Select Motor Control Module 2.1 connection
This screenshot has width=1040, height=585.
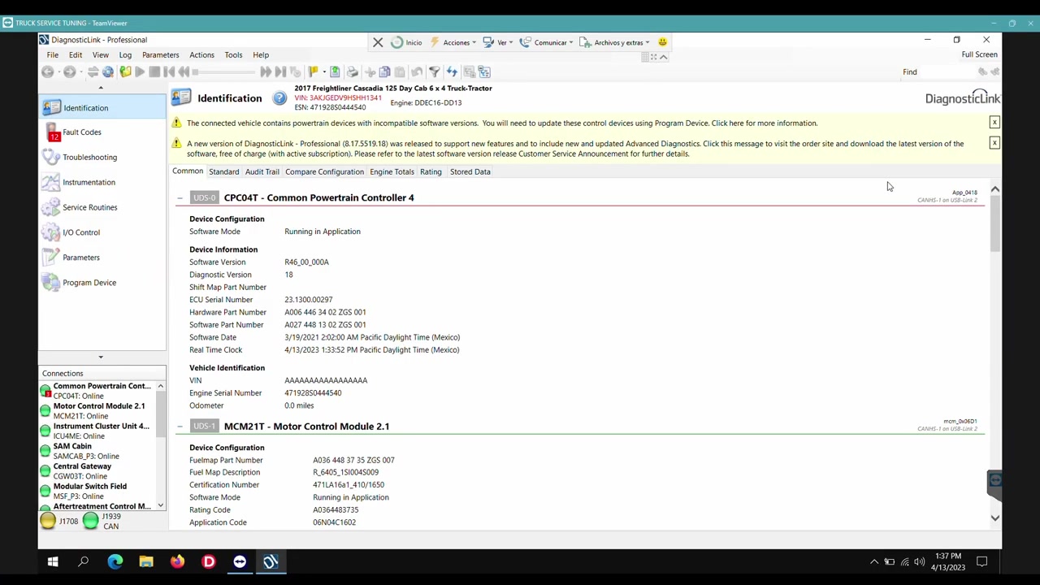[97, 411]
